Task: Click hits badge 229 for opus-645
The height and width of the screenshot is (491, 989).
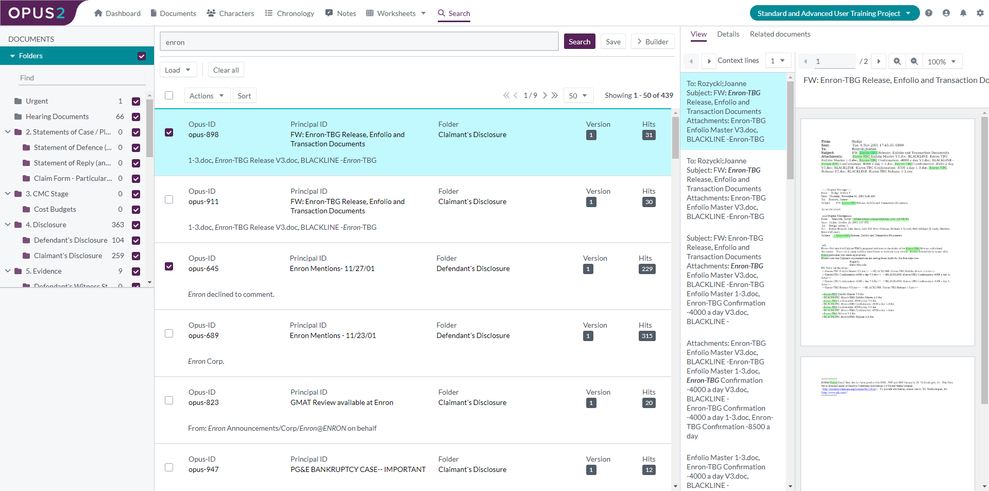Action: pyautogui.click(x=647, y=269)
